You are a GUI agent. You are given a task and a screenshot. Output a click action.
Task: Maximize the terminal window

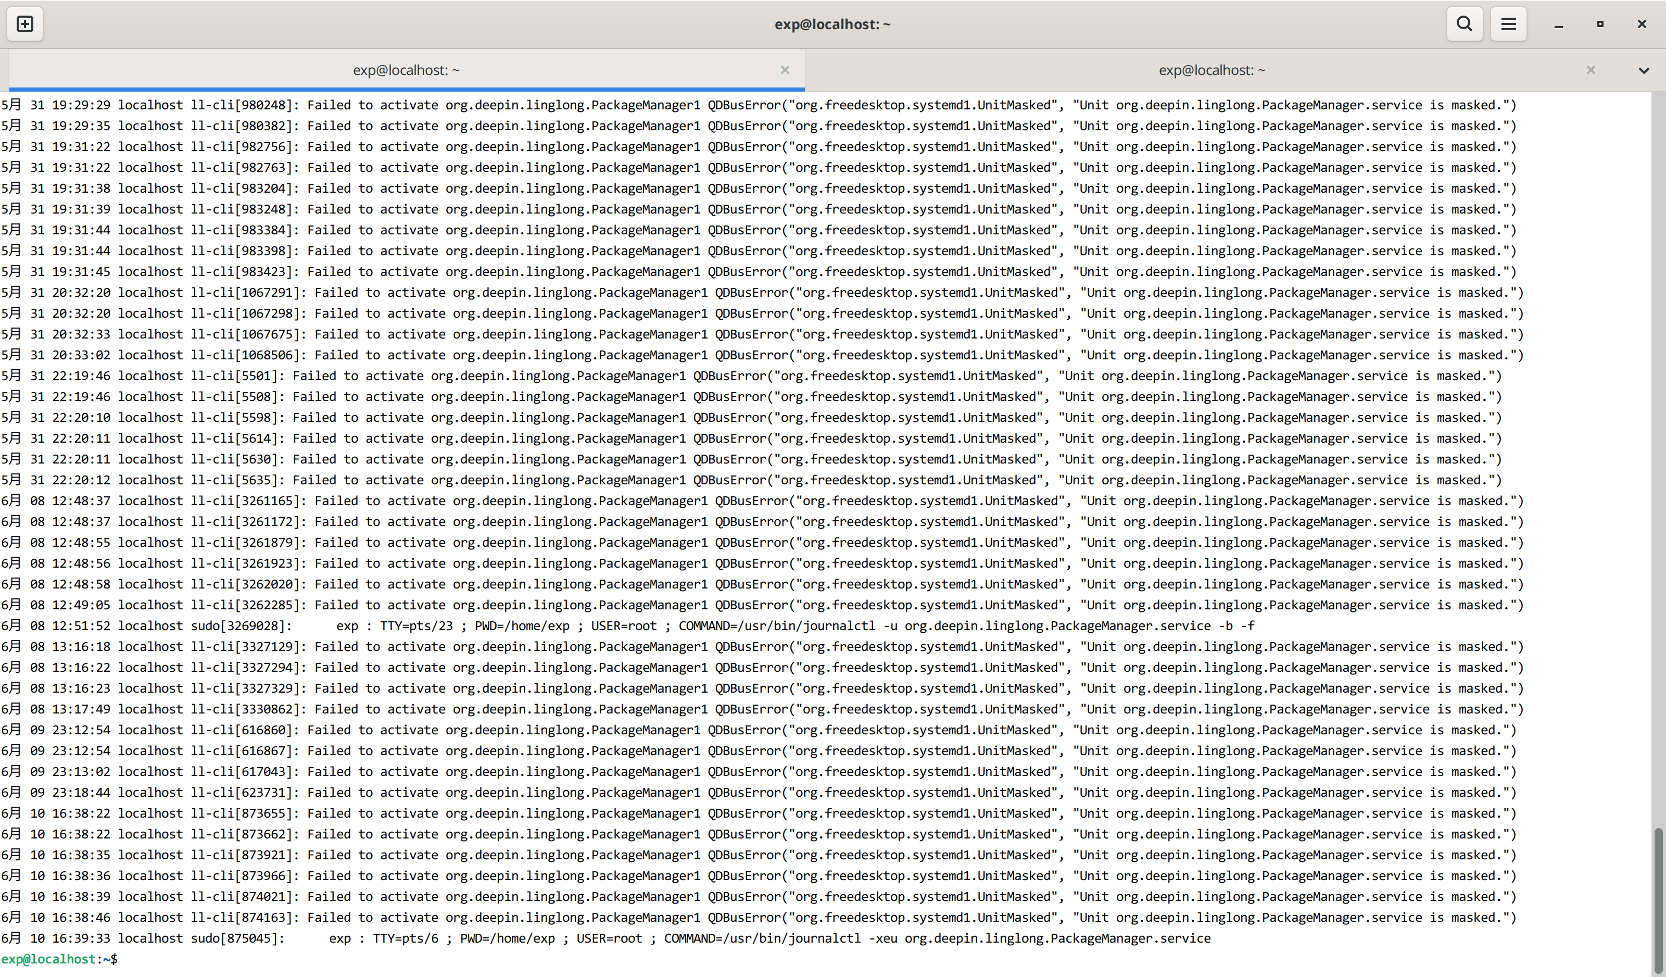tap(1600, 24)
